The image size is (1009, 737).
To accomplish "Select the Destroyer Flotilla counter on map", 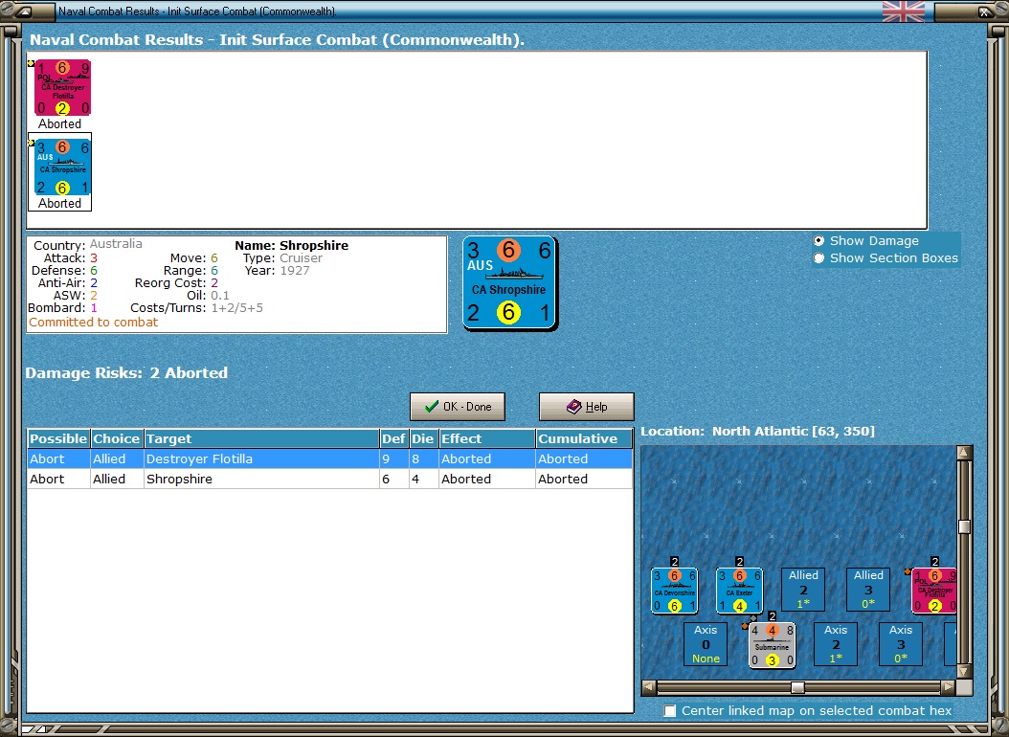I will [x=934, y=591].
